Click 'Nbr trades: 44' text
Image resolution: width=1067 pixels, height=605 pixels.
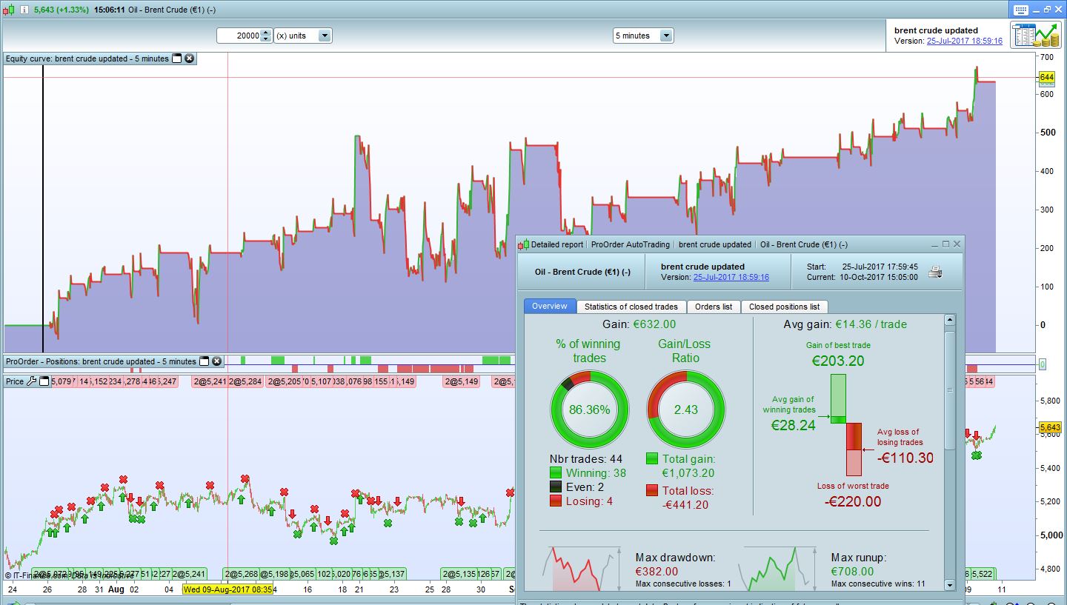pos(586,459)
